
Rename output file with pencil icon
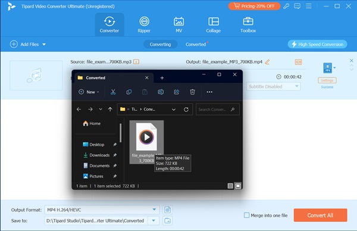point(267,62)
